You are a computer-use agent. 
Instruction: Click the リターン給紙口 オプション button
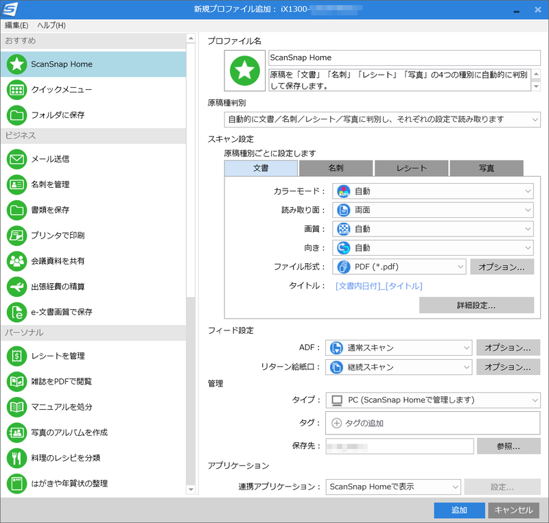coord(508,367)
